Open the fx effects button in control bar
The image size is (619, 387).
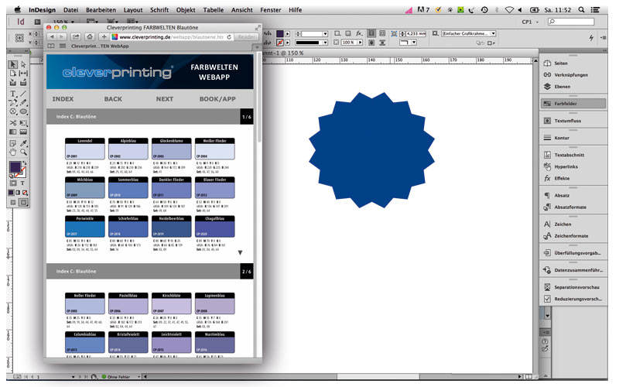[x=359, y=33]
